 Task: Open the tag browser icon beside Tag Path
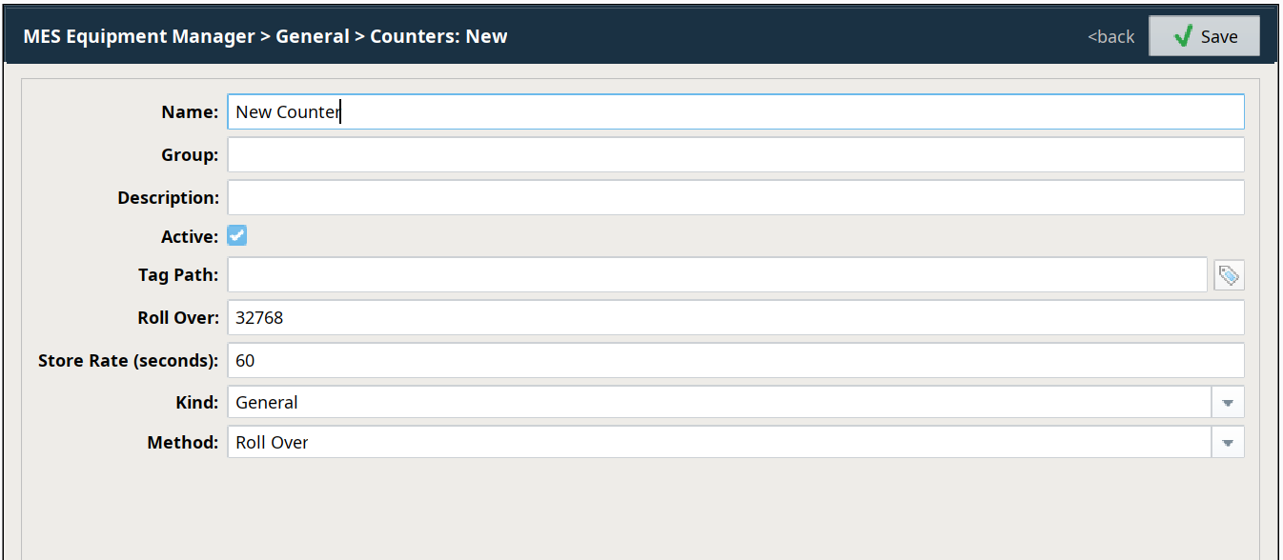click(x=1229, y=275)
